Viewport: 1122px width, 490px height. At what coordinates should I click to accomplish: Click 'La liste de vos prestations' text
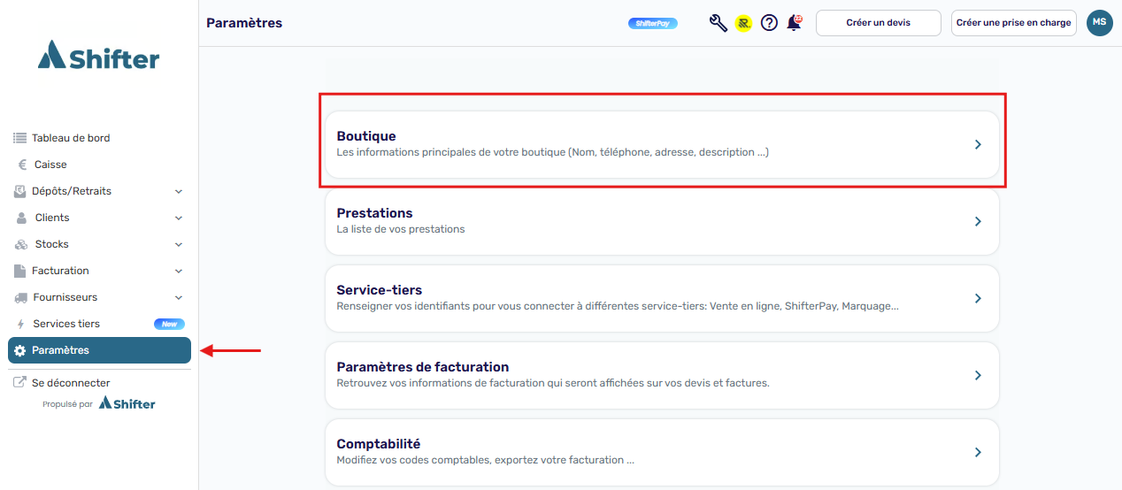click(401, 229)
